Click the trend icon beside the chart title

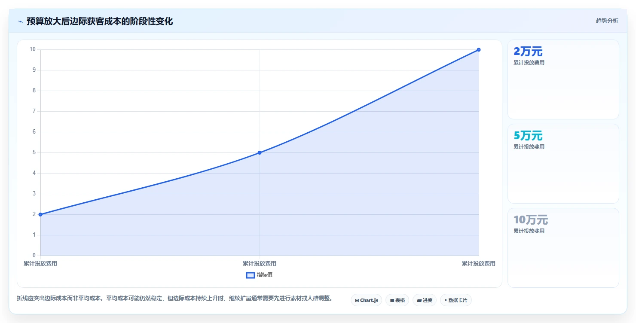20,21
